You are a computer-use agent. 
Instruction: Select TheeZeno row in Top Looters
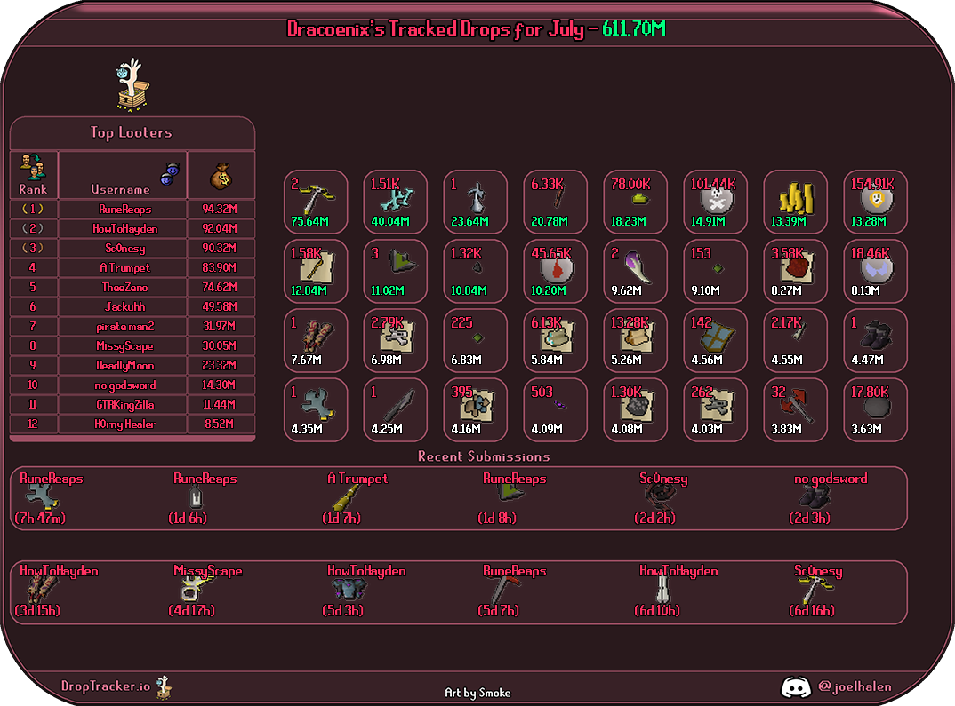(x=132, y=287)
